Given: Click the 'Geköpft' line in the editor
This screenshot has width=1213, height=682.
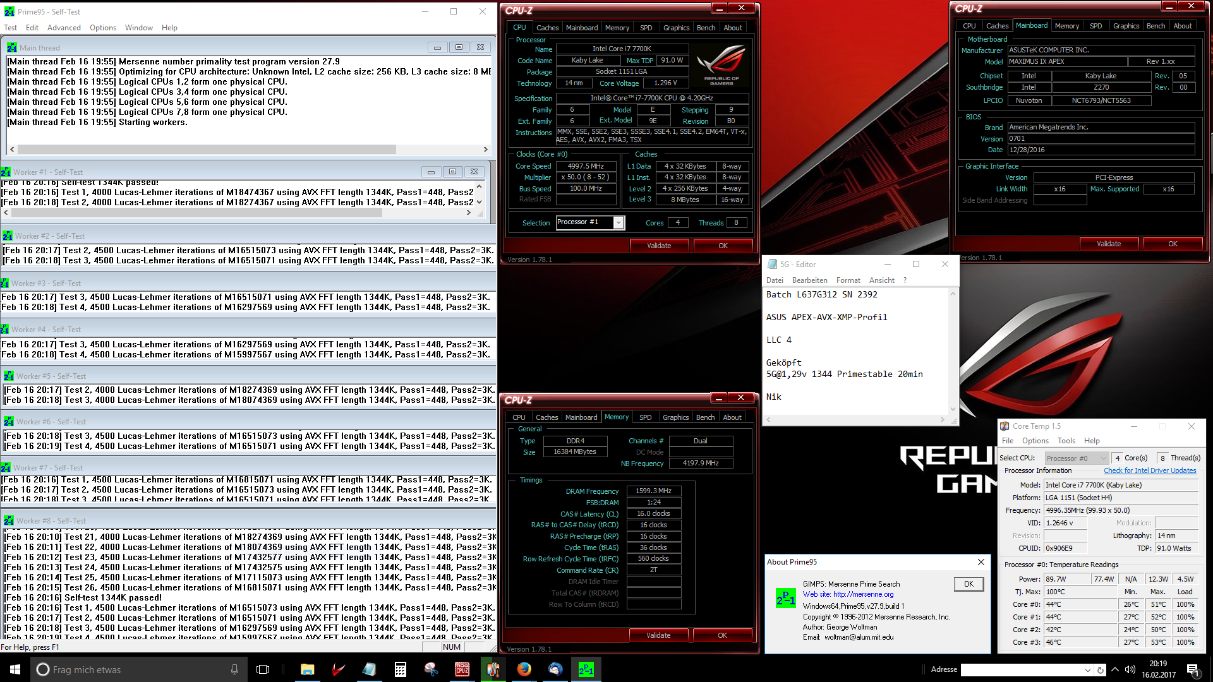Looking at the screenshot, I should point(783,362).
